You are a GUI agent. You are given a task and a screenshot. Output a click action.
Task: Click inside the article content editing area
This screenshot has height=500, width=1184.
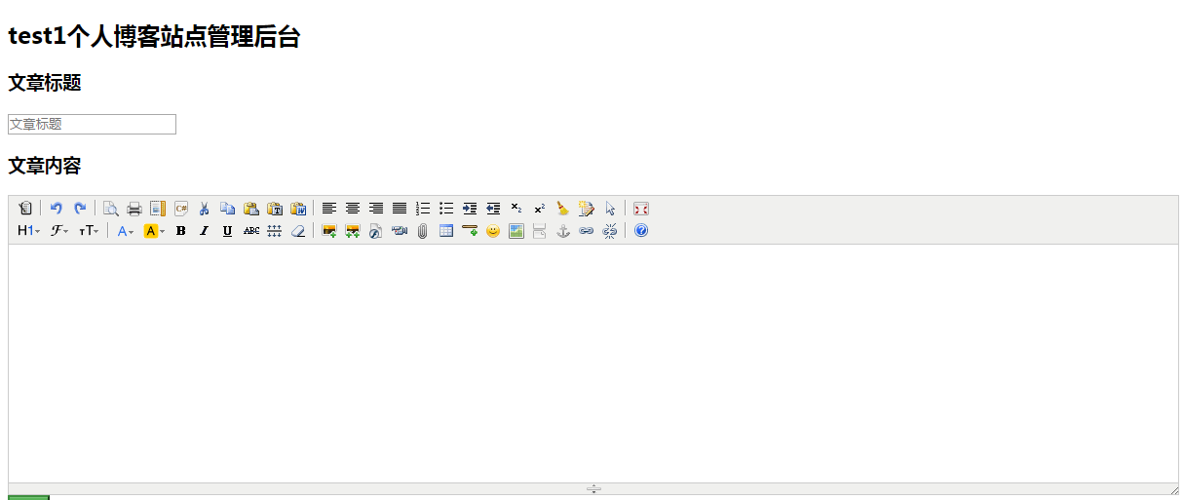(x=593, y=364)
